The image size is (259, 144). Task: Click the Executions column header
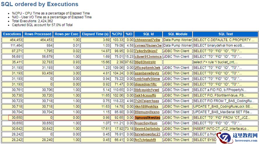click(12, 34)
